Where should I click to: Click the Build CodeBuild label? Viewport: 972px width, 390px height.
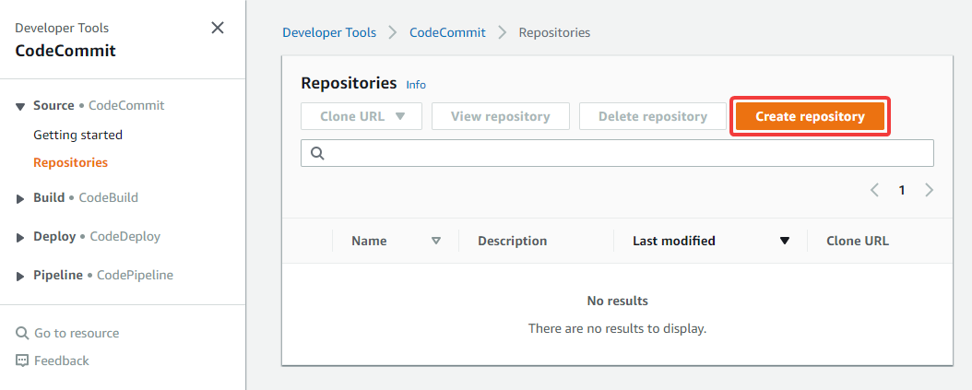86,198
